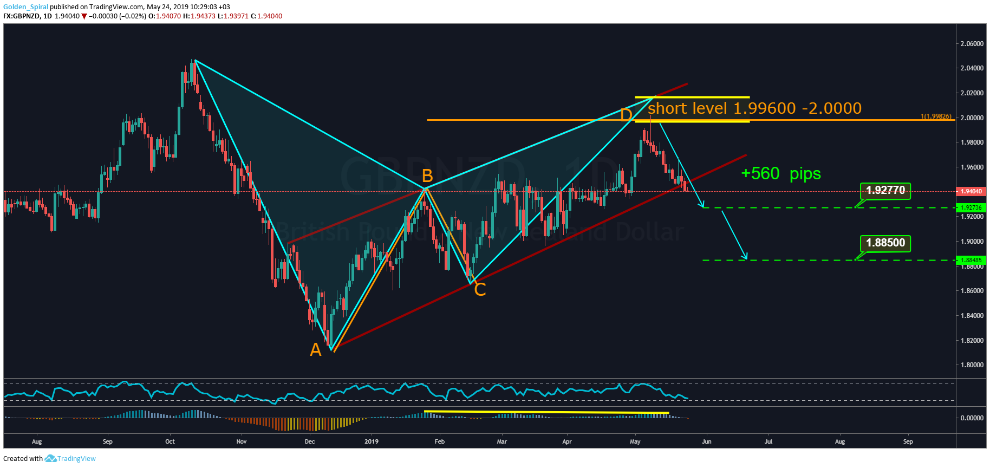Click the Golden_Spiral author name

pyautogui.click(x=25, y=7)
